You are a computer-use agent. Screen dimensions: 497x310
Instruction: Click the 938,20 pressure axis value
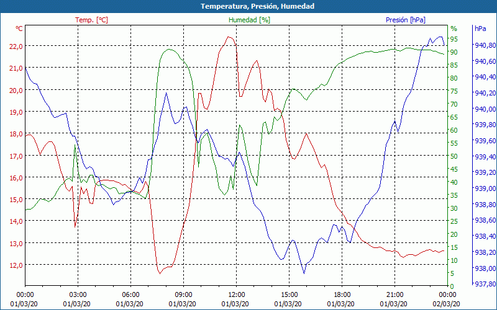point(485,252)
